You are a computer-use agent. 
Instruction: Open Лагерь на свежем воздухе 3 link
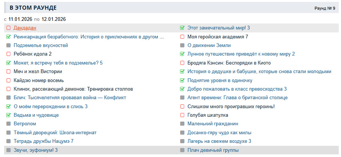click(x=219, y=141)
